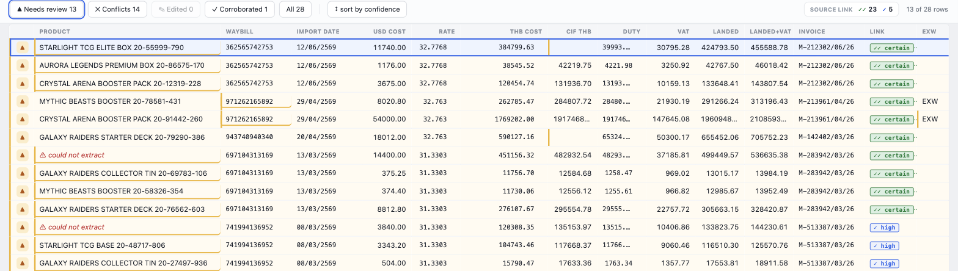The height and width of the screenshot is (271, 958).
Task: Switch to Conflicts 14 filter
Action: tap(117, 9)
